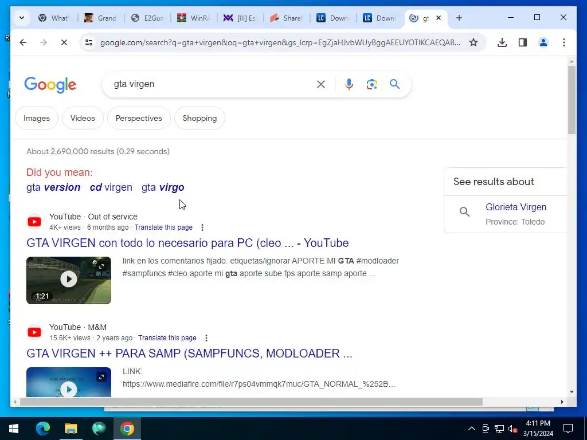Viewport: 587px width, 440px height.
Task: Open the Chrome downloads icon
Action: click(502, 42)
